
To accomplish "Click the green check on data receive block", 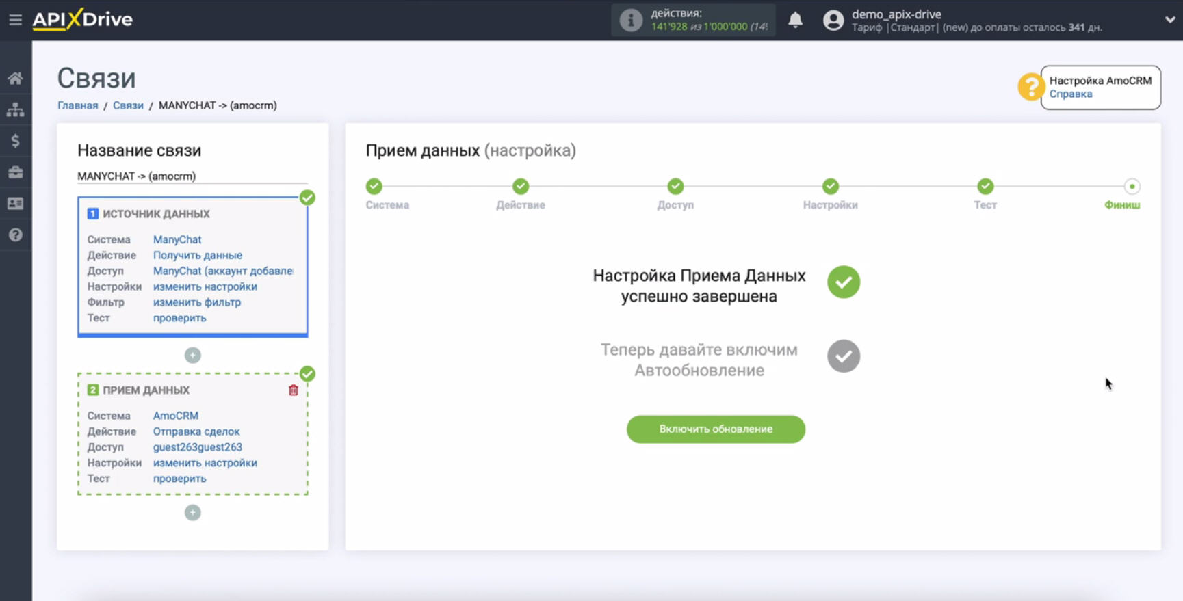I will pos(307,374).
